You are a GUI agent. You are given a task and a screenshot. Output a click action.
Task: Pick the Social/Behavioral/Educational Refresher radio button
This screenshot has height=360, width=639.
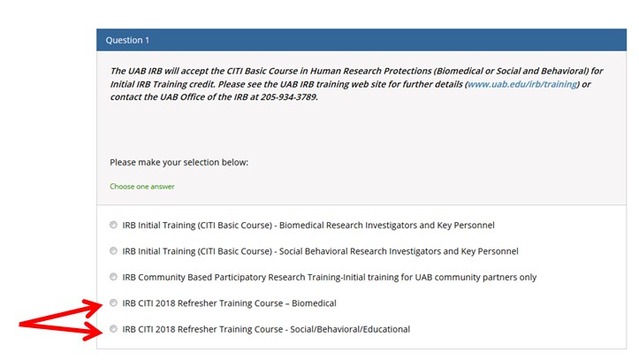113,330
